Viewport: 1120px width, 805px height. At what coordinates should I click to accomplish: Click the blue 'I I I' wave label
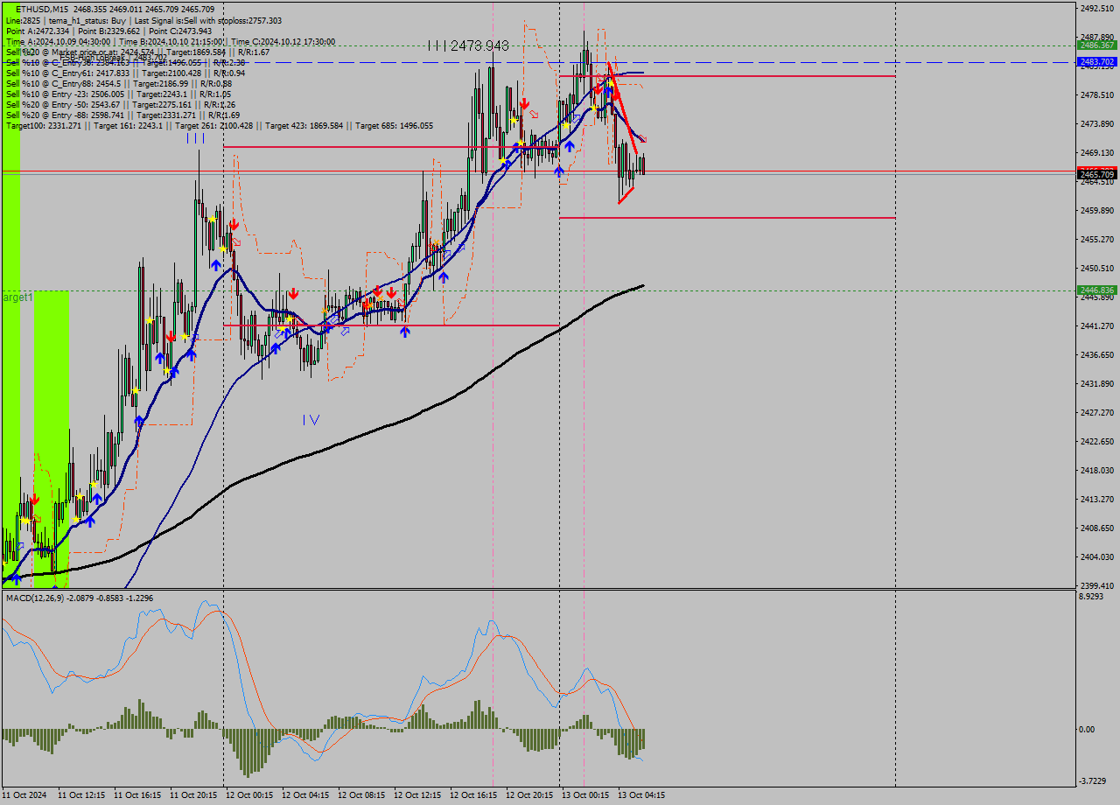(x=195, y=138)
